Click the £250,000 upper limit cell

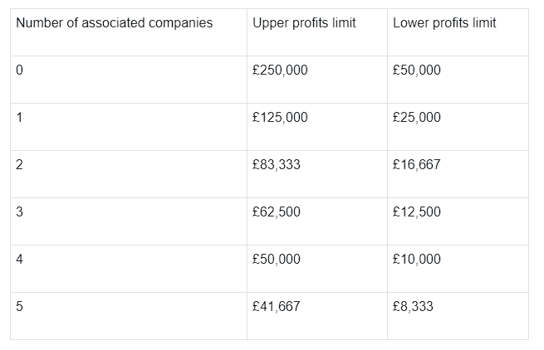(x=280, y=70)
